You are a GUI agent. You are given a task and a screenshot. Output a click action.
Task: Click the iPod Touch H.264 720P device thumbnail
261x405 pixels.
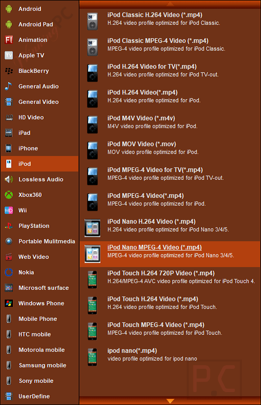click(92, 279)
